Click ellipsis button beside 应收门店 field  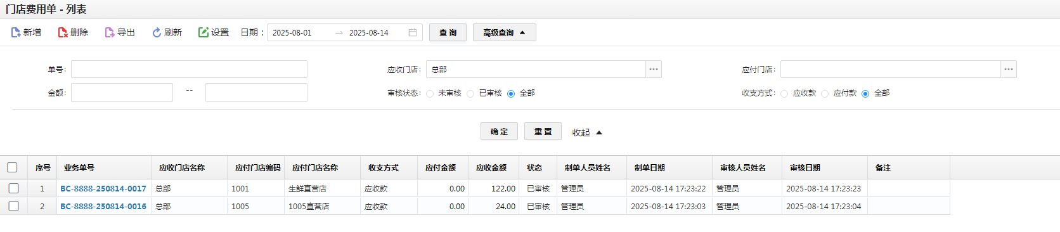(654, 69)
